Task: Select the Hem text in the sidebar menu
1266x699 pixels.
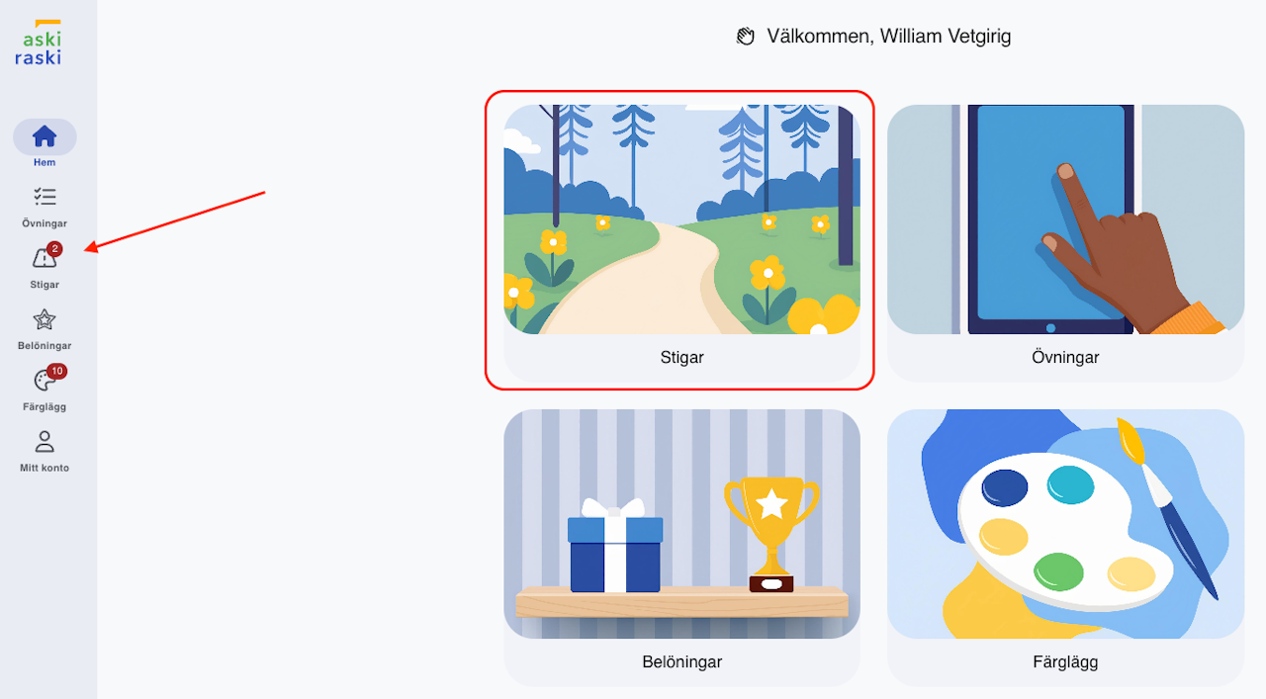Action: tap(45, 162)
